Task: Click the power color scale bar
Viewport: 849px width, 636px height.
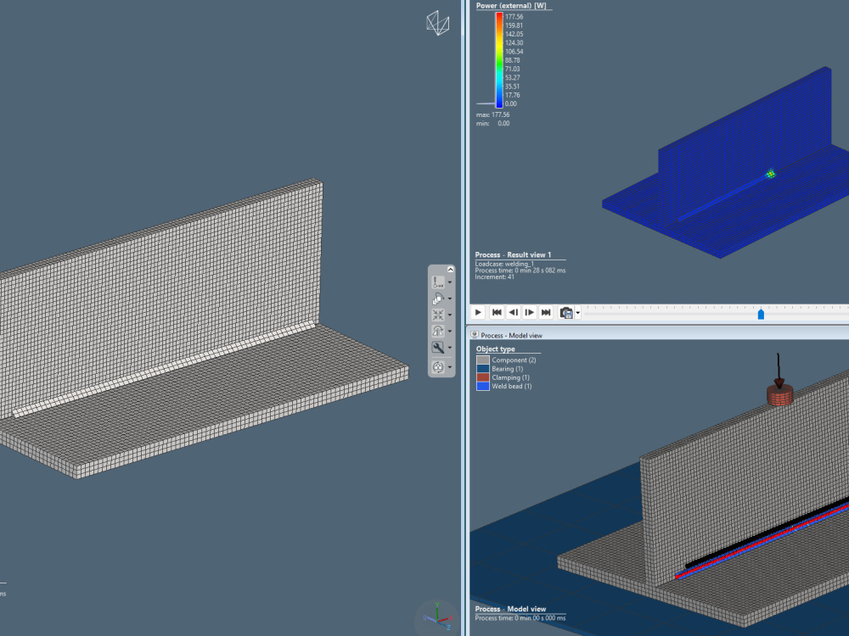Action: 499,60
